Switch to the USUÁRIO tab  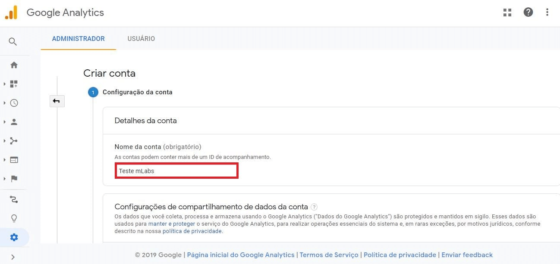coord(141,38)
